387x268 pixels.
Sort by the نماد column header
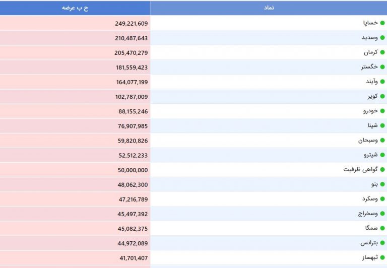click(269, 8)
